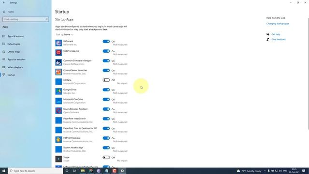Screen dimensions: 309x174
Task: Click the Cortana app icon
Action: coord(58,82)
